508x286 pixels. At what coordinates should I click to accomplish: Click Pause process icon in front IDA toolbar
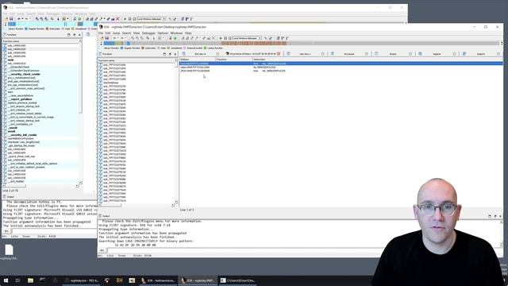(225, 38)
